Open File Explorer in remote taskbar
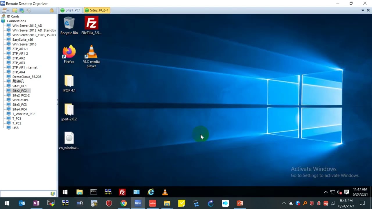The width and height of the screenshot is (372, 209). (x=79, y=192)
